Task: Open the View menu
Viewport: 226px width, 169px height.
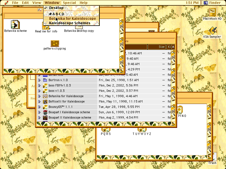Action: click(x=37, y=3)
